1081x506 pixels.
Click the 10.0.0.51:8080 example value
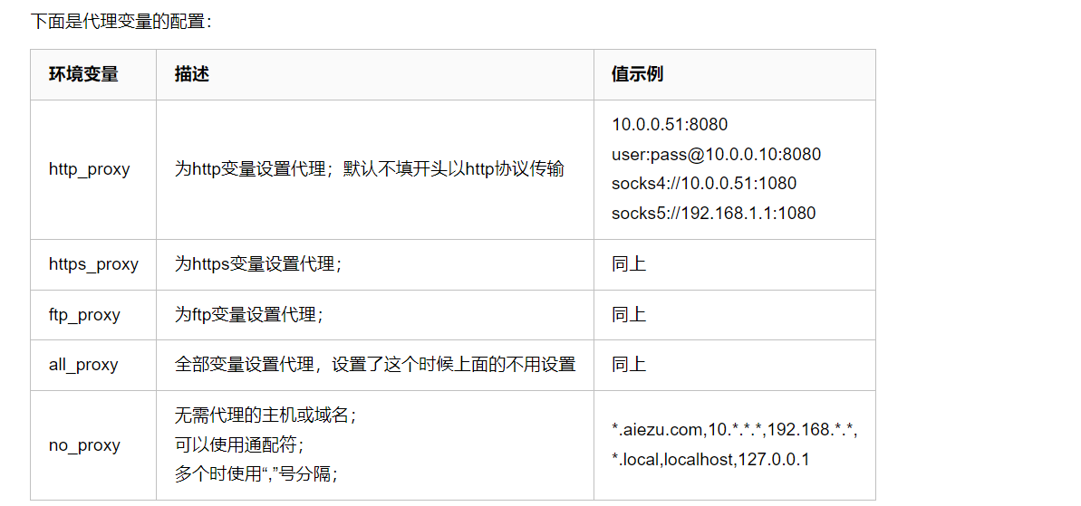(670, 124)
